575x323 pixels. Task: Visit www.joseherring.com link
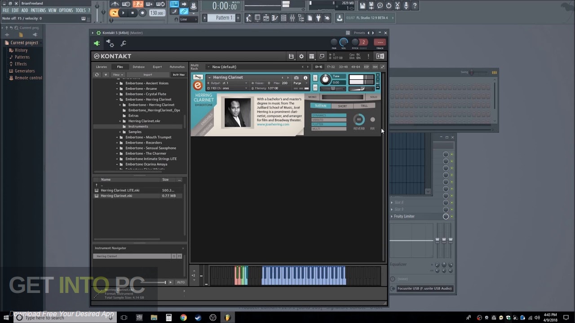[x=273, y=124]
